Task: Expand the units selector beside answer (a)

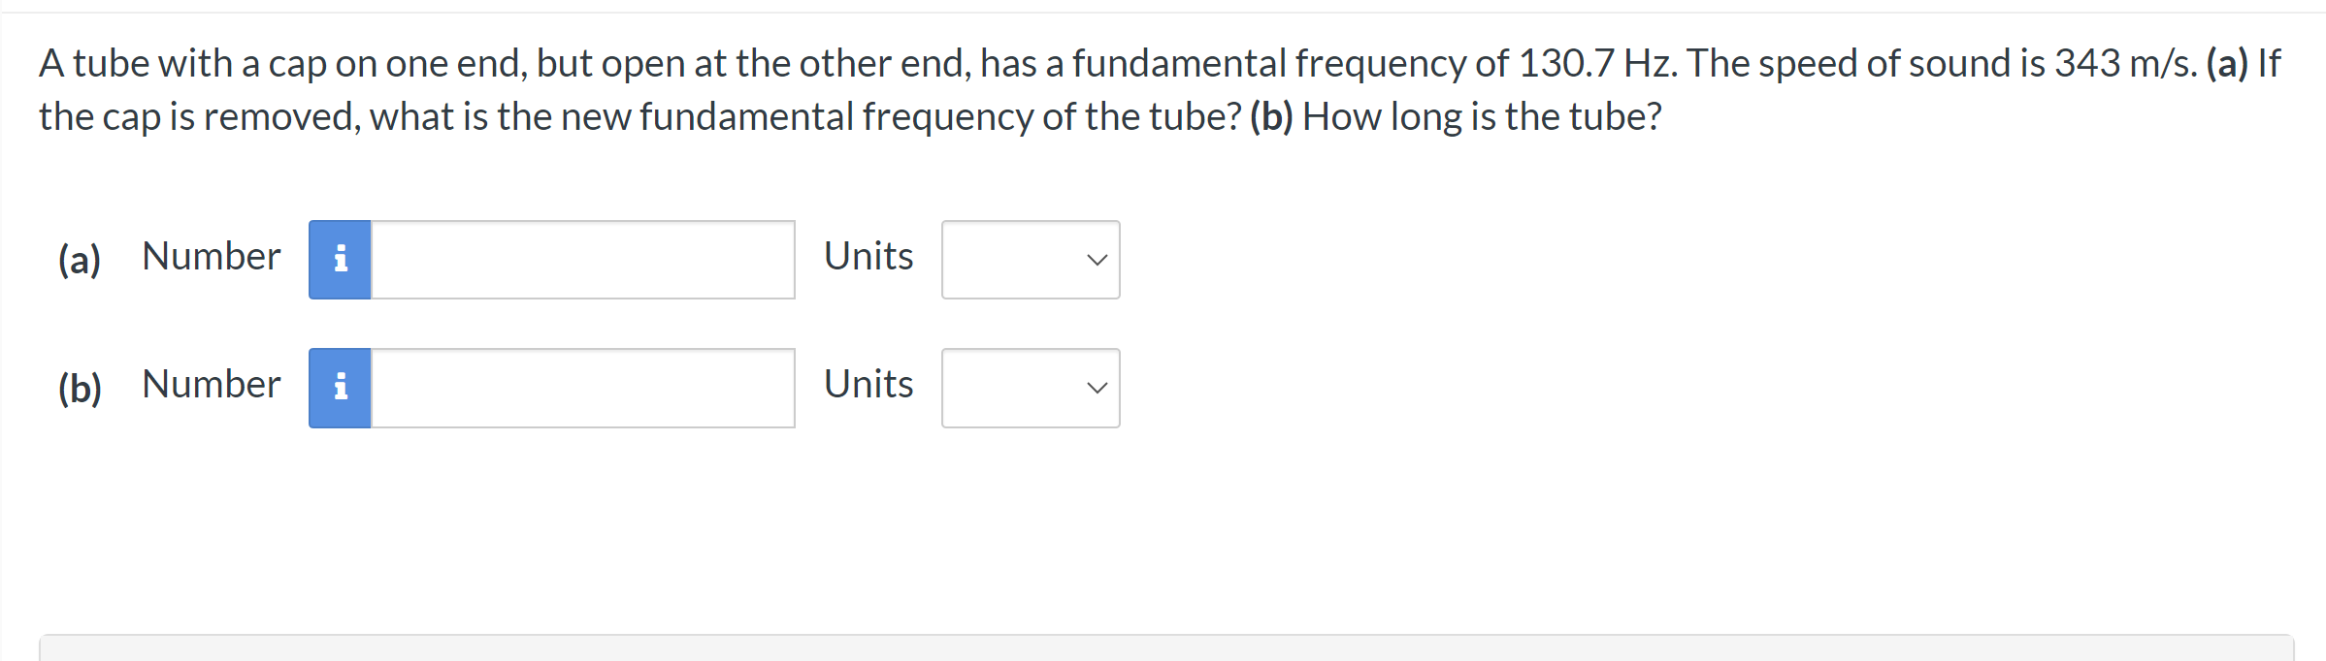Action: (x=1030, y=259)
